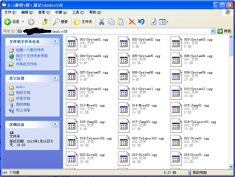The image size is (235, 177).
Task: Open the address bar dropdown
Action: point(213,31)
